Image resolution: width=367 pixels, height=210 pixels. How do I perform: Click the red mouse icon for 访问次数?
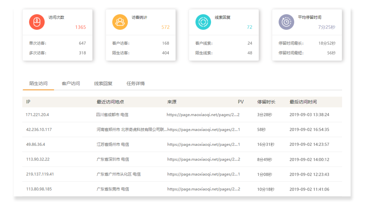(37, 22)
